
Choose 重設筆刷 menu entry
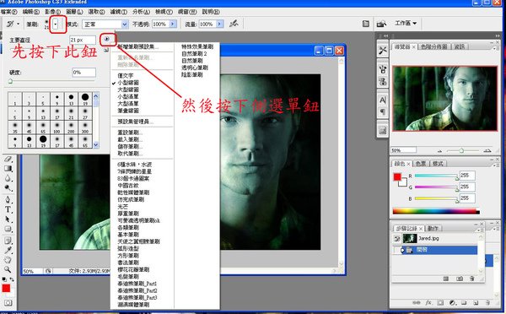click(130, 133)
